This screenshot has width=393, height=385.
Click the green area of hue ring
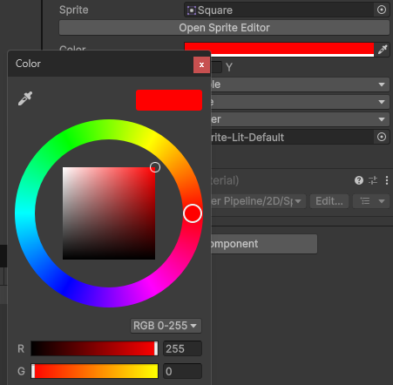click(x=66, y=140)
